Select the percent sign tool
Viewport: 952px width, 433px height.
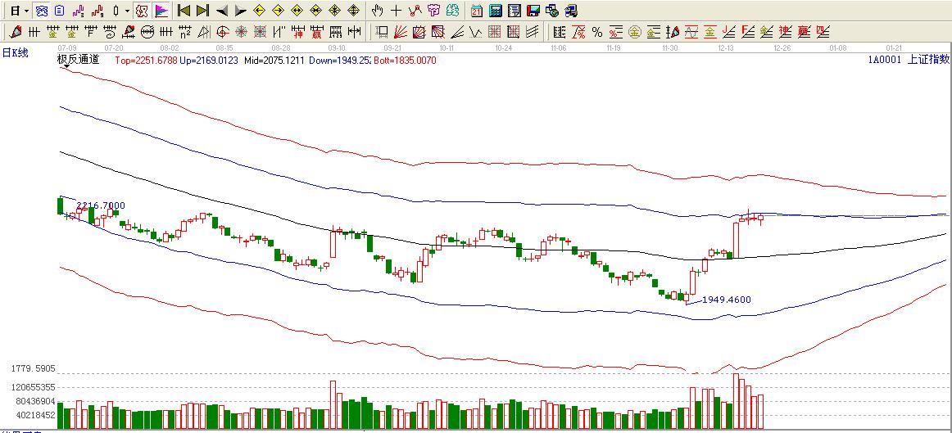click(x=597, y=32)
